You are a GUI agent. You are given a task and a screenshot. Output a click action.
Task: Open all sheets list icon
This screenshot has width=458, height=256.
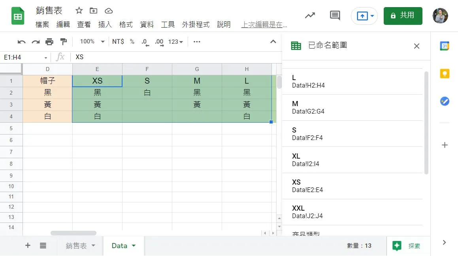tap(43, 245)
